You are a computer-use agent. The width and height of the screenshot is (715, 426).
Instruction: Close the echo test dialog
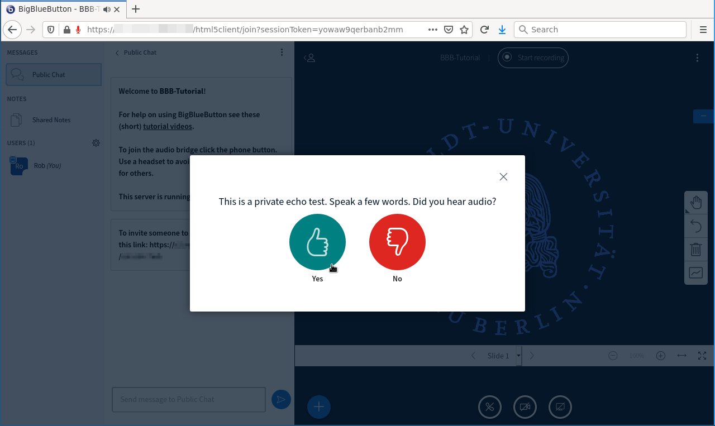click(503, 176)
